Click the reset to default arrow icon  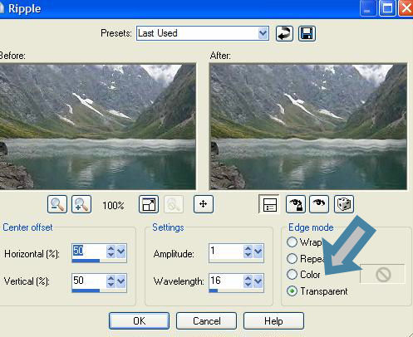(x=284, y=34)
